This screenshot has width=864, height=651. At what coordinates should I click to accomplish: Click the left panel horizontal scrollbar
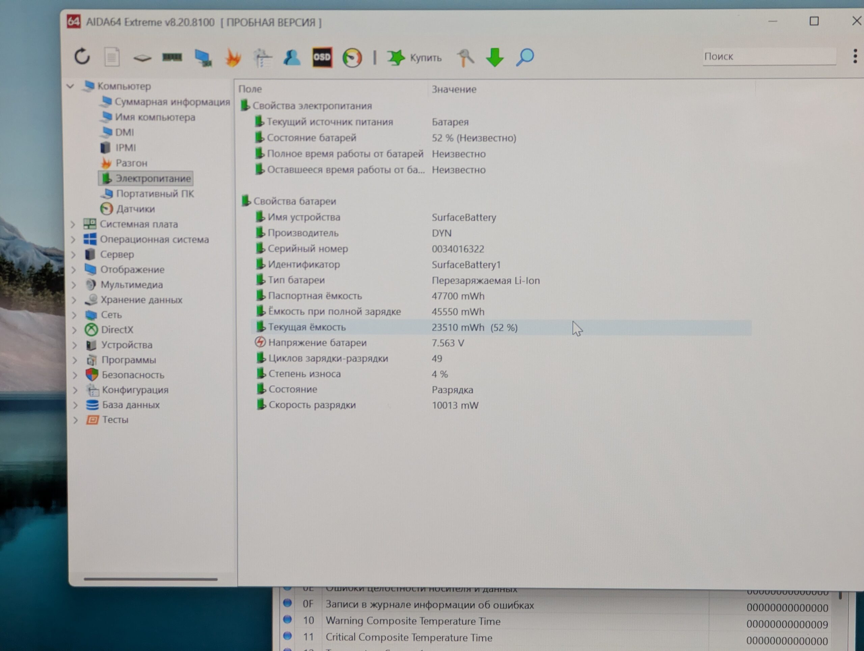(x=151, y=579)
